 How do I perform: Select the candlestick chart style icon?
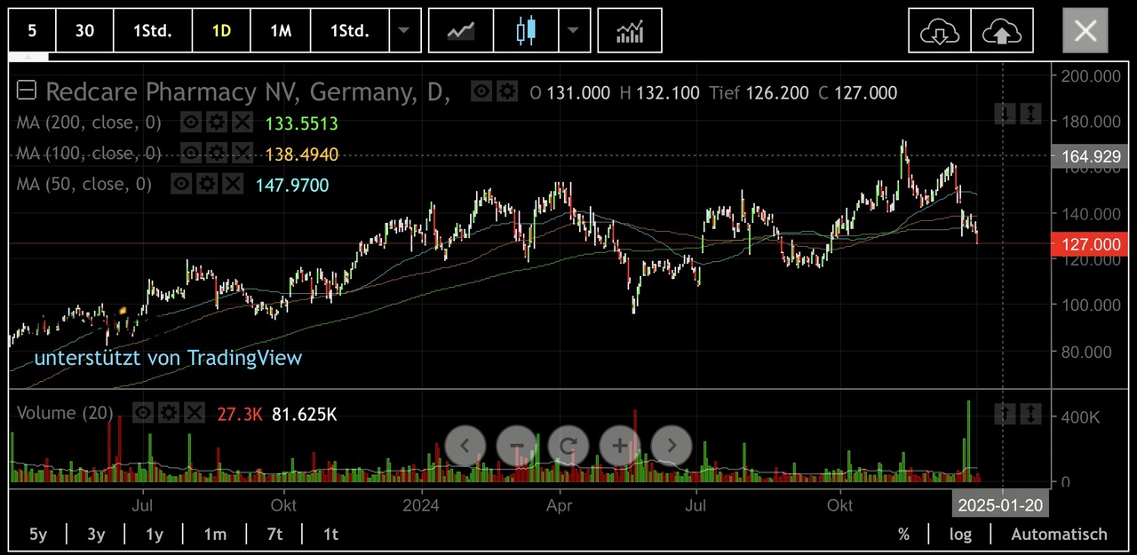click(526, 31)
